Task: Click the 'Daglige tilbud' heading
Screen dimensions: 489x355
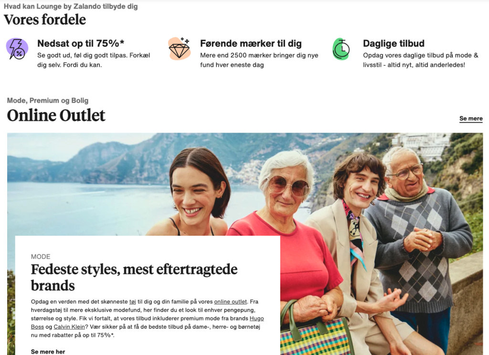Action: [x=393, y=43]
